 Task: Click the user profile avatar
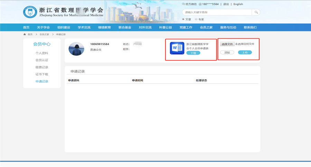(x=76, y=49)
